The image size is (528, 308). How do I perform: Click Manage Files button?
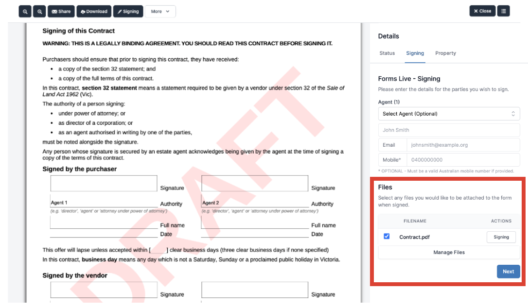point(449,253)
